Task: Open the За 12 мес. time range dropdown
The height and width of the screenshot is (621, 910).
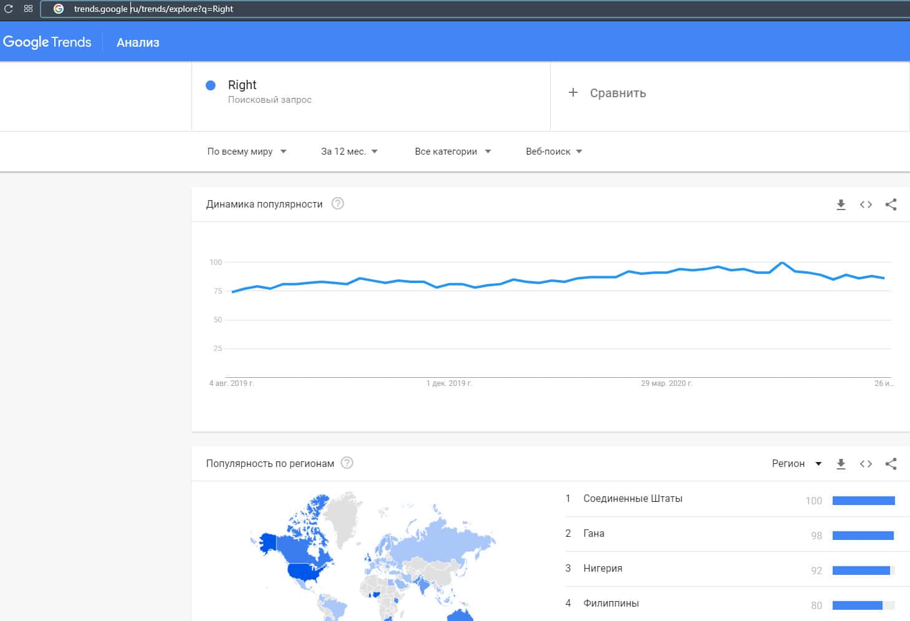Action: pos(349,152)
